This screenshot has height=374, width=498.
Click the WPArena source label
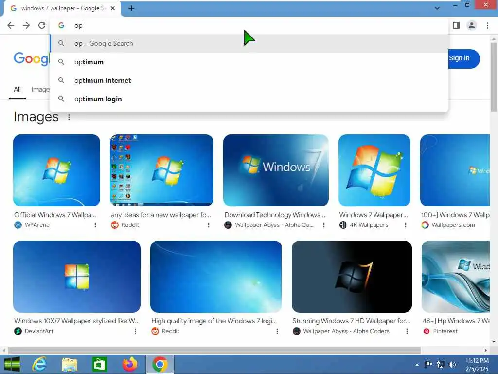click(x=37, y=225)
